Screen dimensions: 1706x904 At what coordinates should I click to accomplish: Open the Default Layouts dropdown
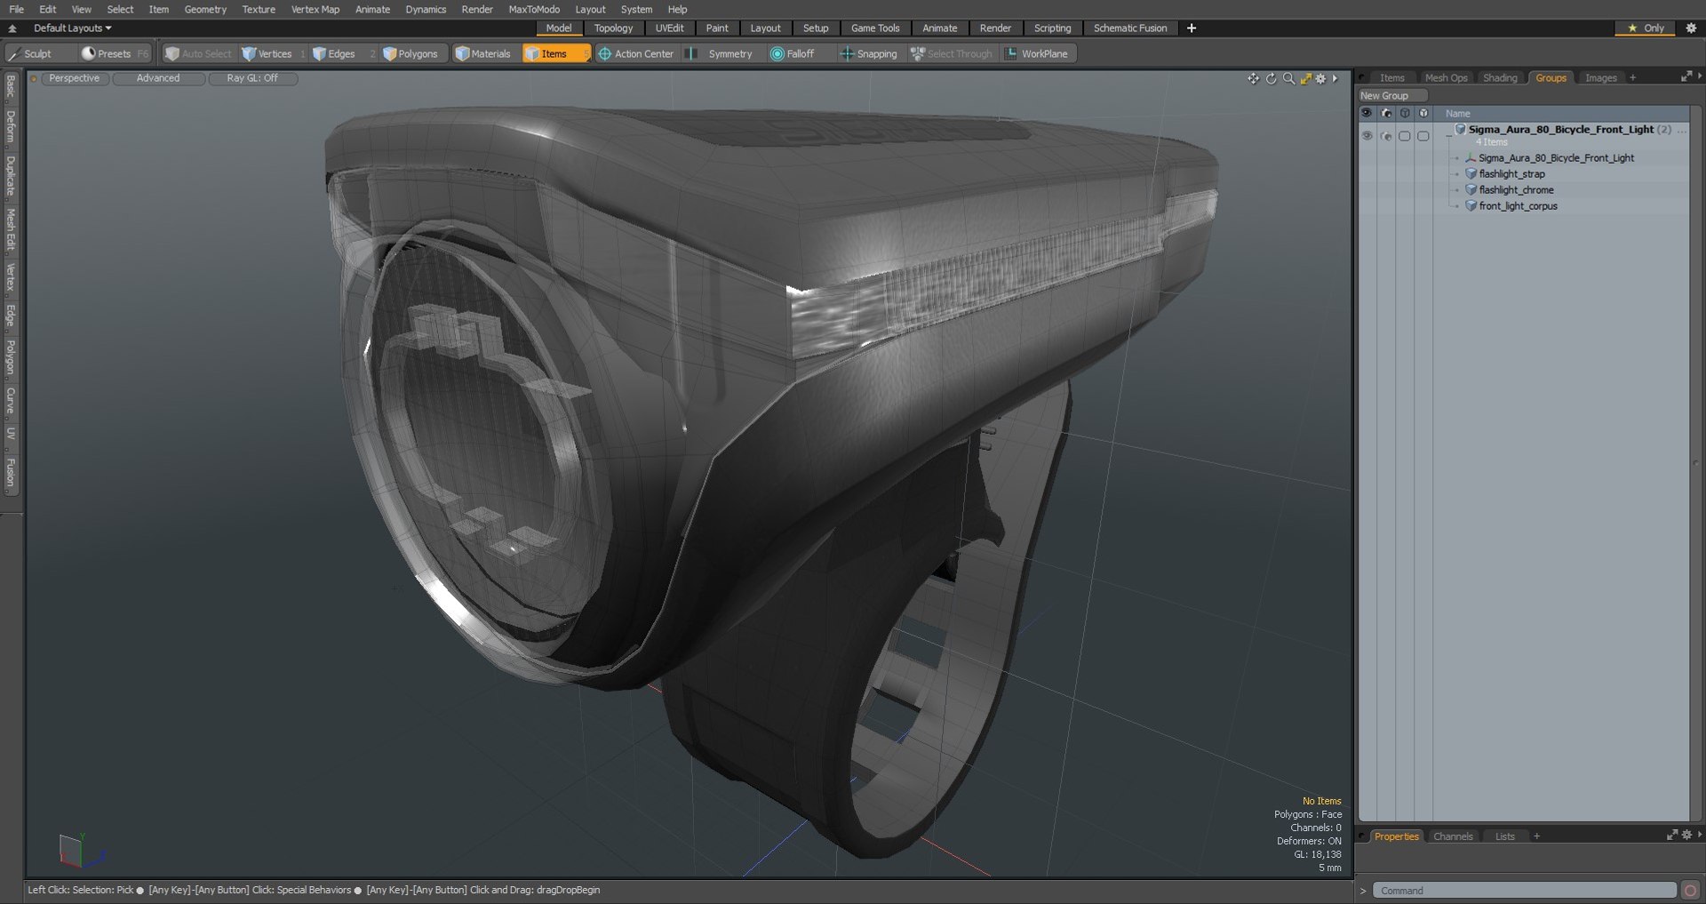[x=73, y=28]
